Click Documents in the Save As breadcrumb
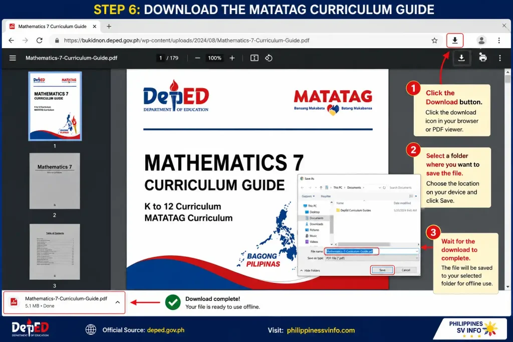This screenshot has width=513, height=342. pos(354,188)
